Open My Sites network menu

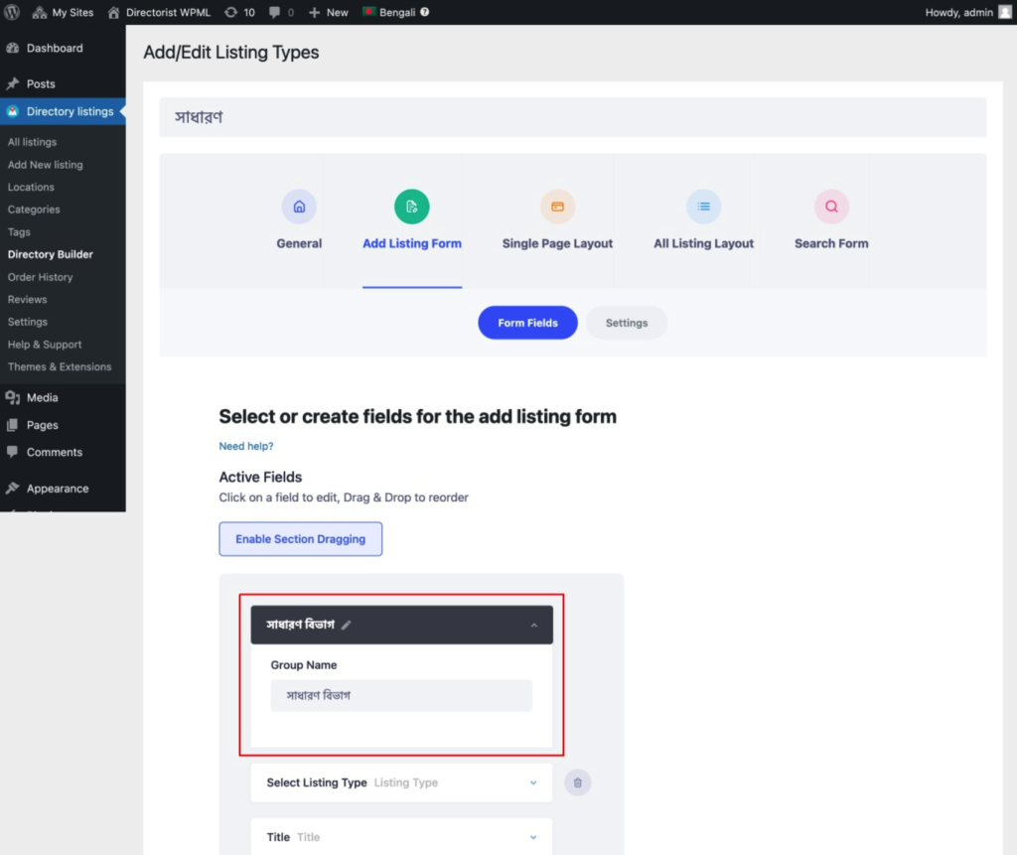point(63,12)
